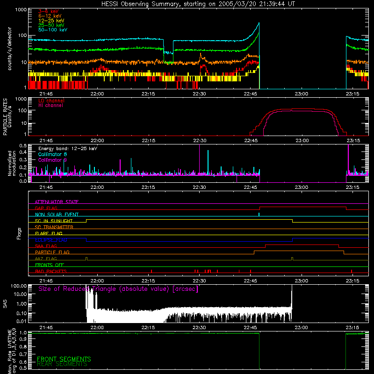Click the 21:45 tick under the modulation plot
Screen dimensions: 374x374
coord(46,187)
